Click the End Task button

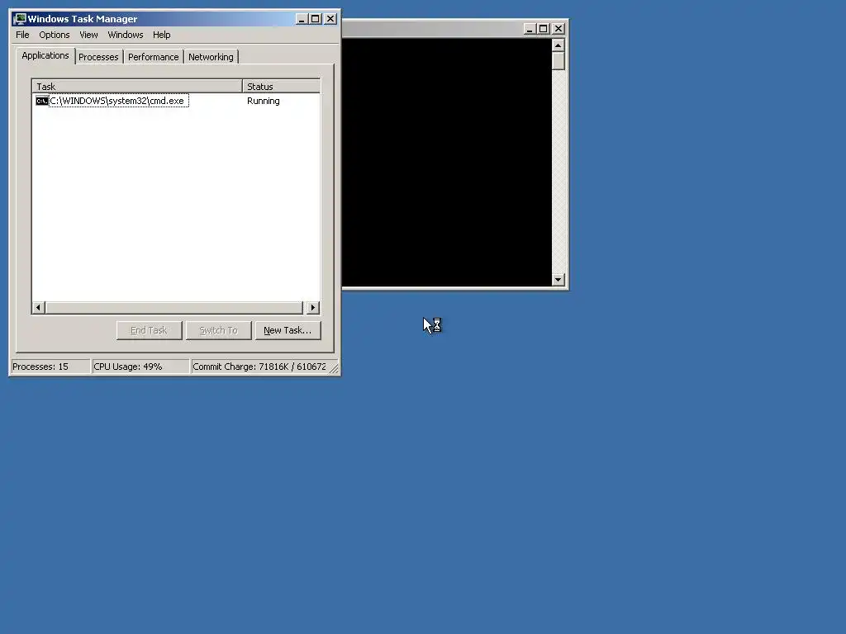149,330
